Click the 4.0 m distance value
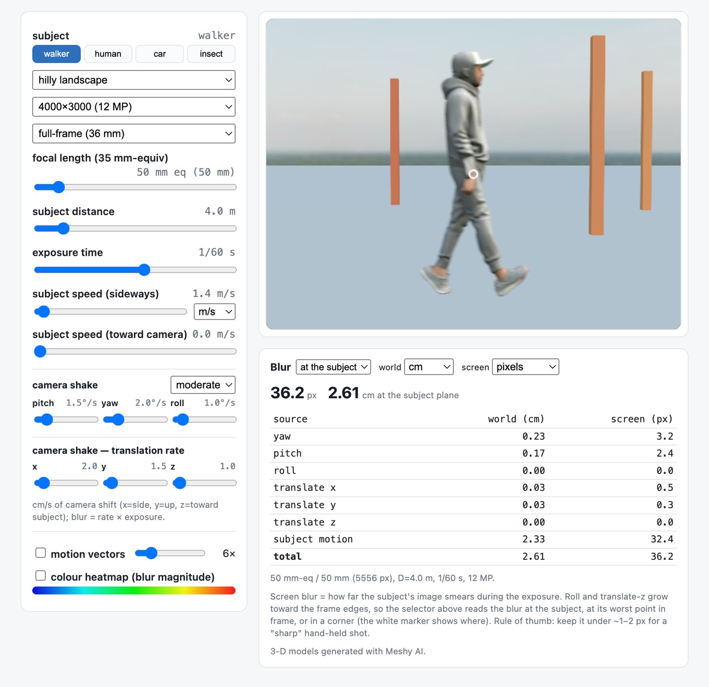 [x=220, y=211]
